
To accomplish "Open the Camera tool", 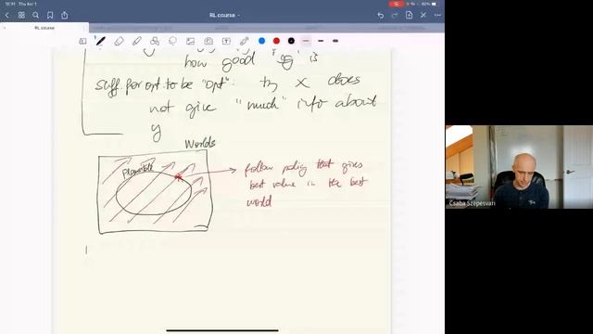I will [x=208, y=41].
